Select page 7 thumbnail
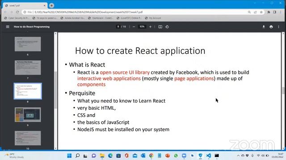The width and height of the screenshot is (286, 160). [28, 68]
